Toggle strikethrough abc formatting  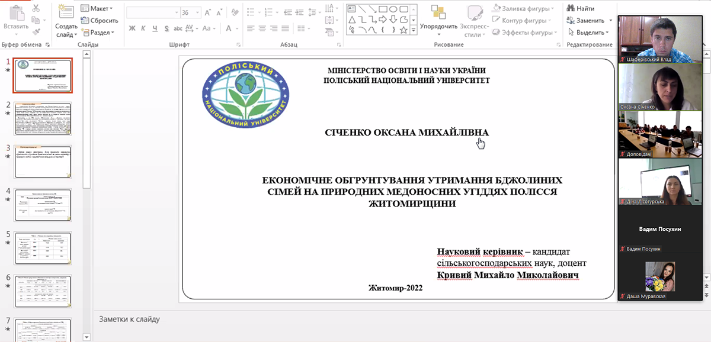177,28
